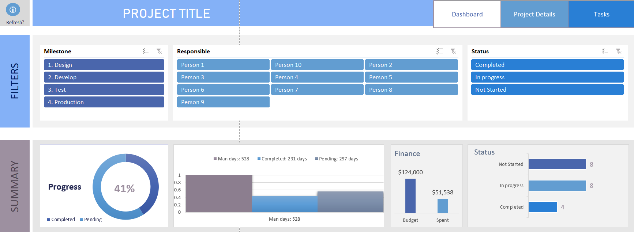Switch to Project Details tab
634x232 pixels.
click(534, 14)
